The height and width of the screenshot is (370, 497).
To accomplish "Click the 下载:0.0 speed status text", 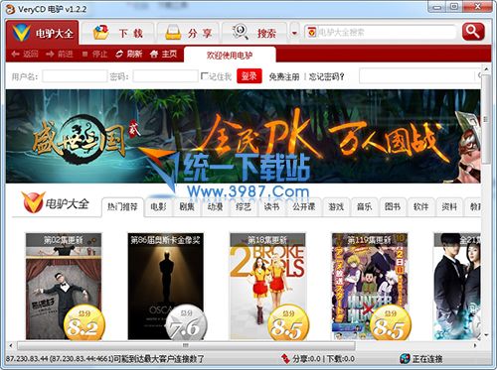I will (341, 359).
